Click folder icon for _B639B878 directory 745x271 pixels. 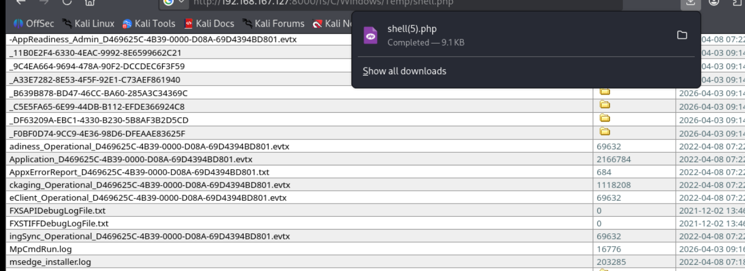tap(605, 91)
